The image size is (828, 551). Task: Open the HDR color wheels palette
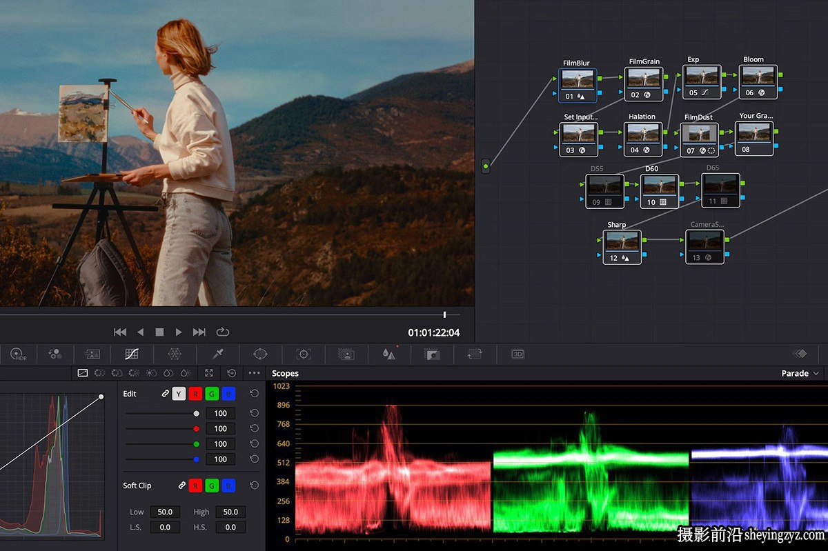click(19, 354)
